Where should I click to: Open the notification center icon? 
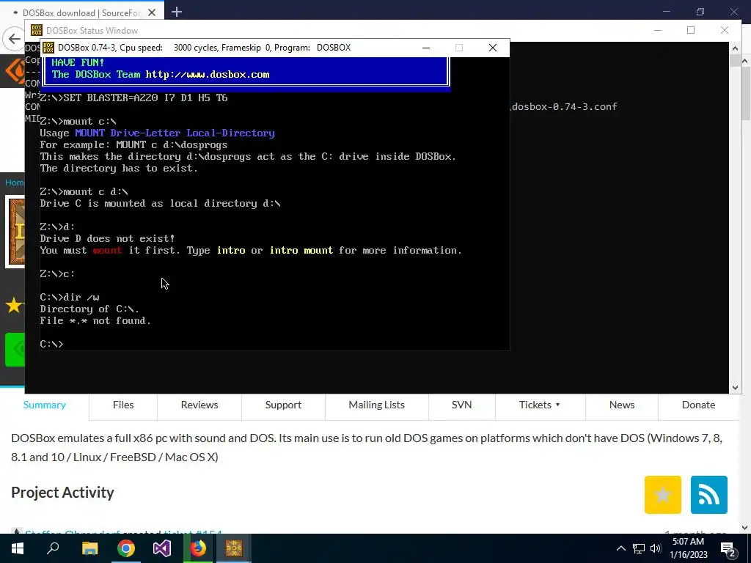(728, 549)
